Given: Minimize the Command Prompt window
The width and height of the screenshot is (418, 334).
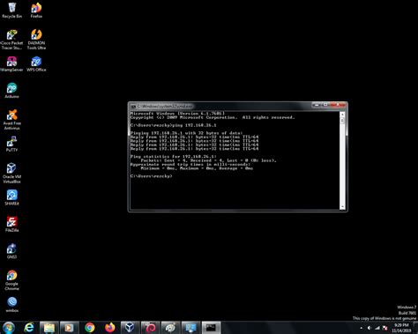Looking at the screenshot, I should (x=317, y=105).
